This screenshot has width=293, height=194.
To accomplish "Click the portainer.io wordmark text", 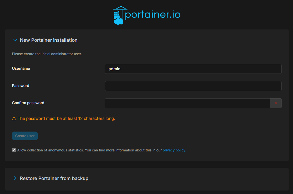I will coord(152,15).
